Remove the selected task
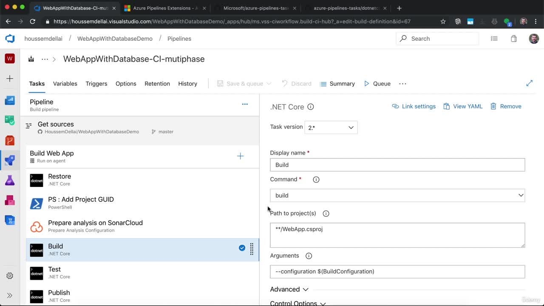Image resolution: width=544 pixels, height=306 pixels. 506,106
